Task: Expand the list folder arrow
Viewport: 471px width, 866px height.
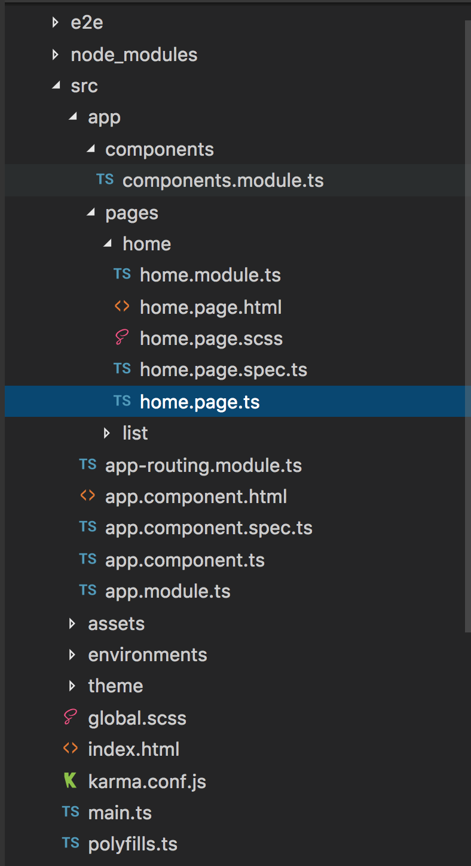Action: coord(107,433)
